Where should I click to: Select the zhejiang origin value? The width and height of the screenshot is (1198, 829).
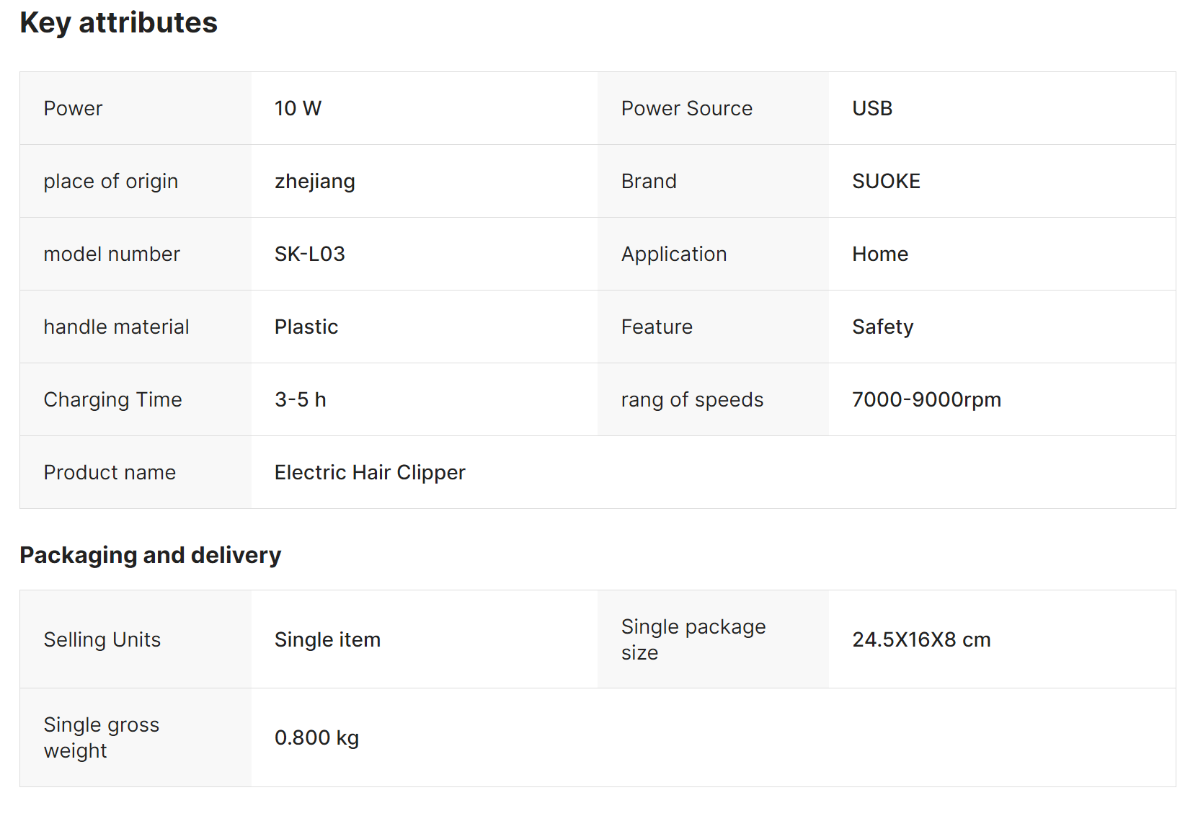314,181
